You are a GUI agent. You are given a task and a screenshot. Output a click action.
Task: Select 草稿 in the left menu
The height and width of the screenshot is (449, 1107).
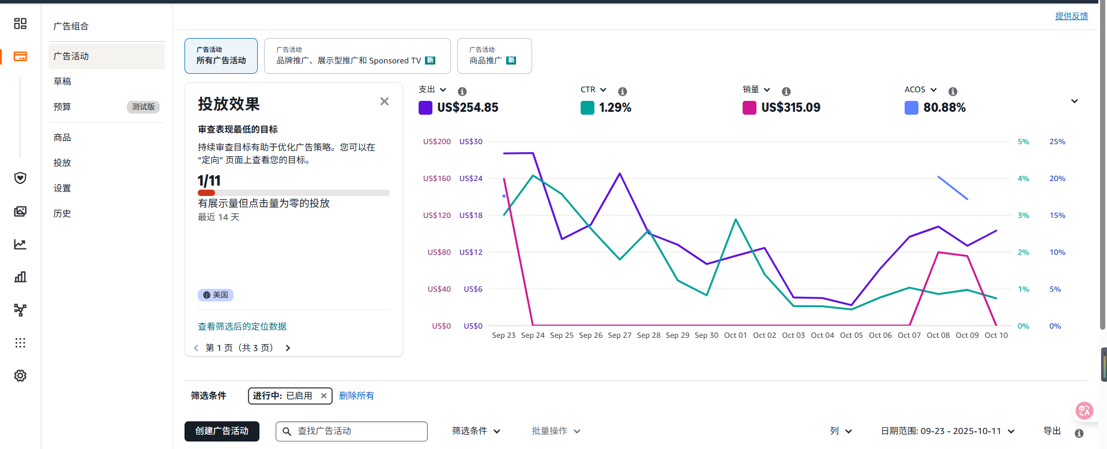tap(62, 82)
